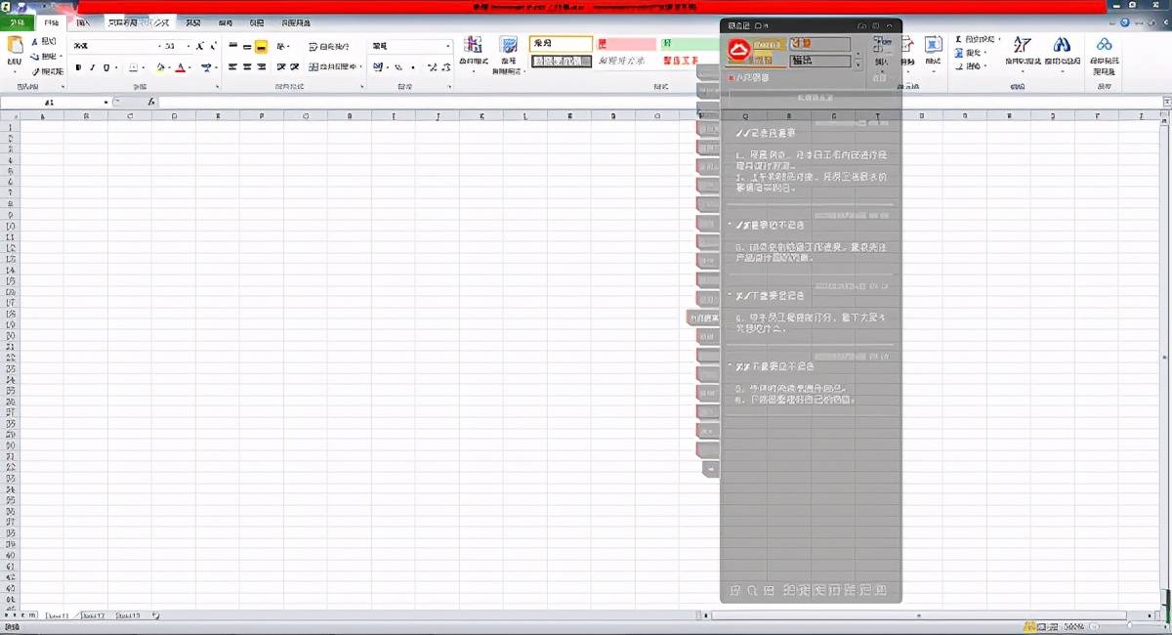Click the Normal cell style box
The height and width of the screenshot is (635, 1172).
(x=562, y=44)
